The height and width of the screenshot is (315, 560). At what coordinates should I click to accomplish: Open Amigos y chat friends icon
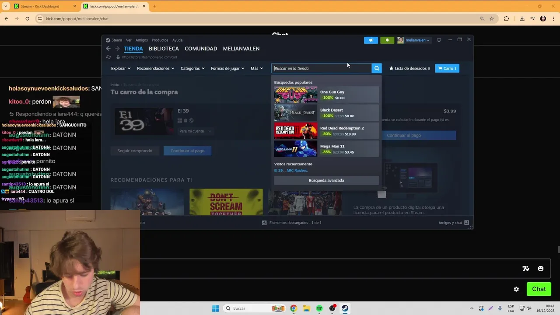click(x=467, y=223)
